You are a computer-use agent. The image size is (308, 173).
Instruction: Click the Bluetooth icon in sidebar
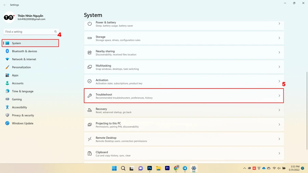7,51
